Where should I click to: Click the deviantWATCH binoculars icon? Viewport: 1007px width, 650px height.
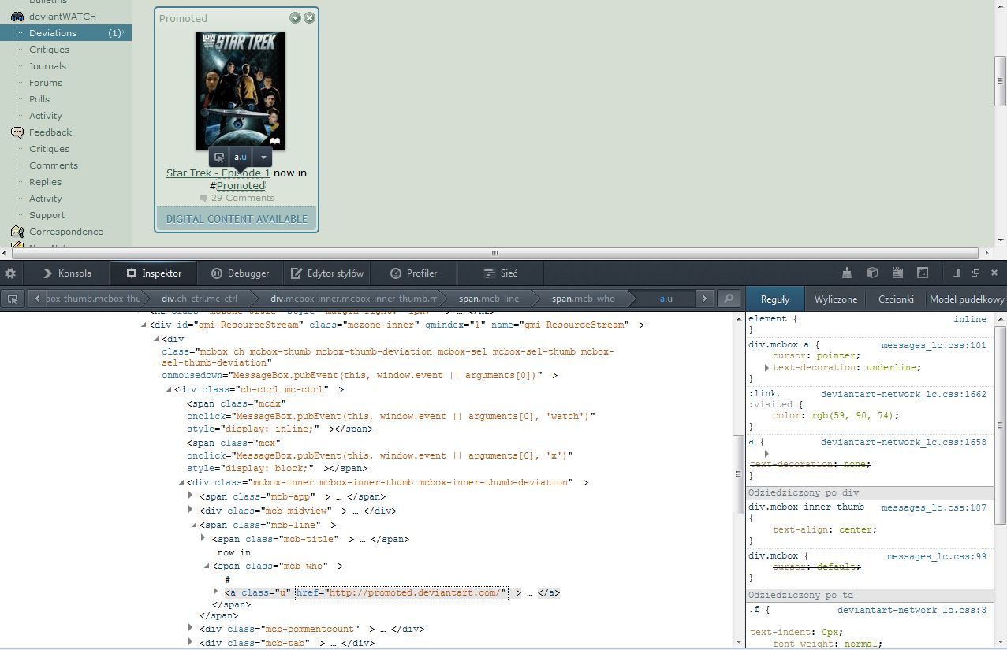pos(17,16)
